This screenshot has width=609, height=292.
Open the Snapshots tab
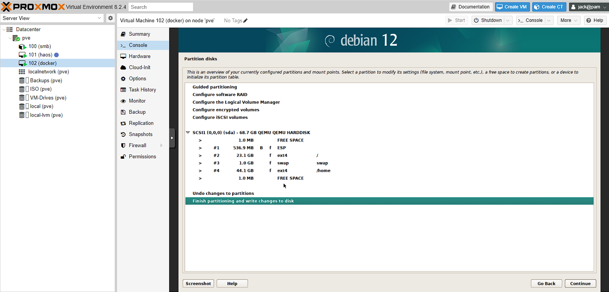(143, 134)
